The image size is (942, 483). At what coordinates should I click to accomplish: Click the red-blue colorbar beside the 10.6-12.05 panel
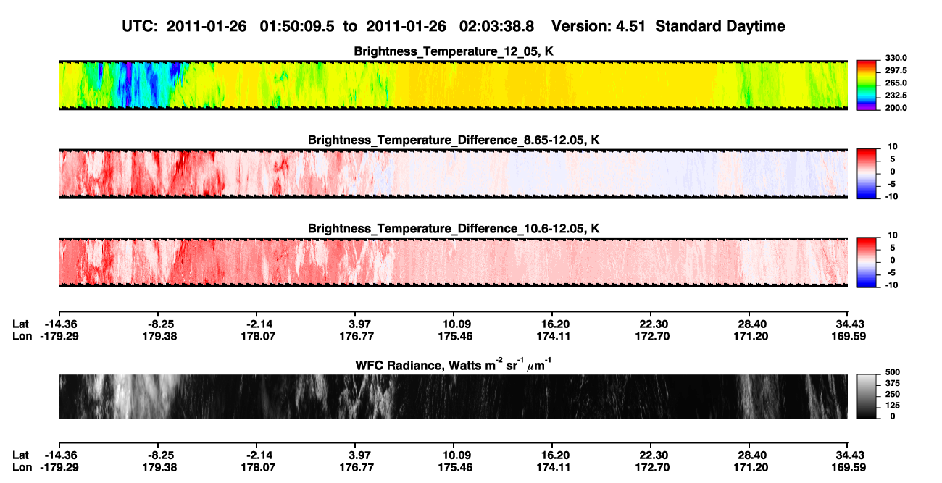tap(868, 262)
